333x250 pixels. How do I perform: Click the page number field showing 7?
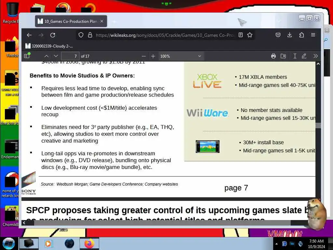(x=70, y=56)
